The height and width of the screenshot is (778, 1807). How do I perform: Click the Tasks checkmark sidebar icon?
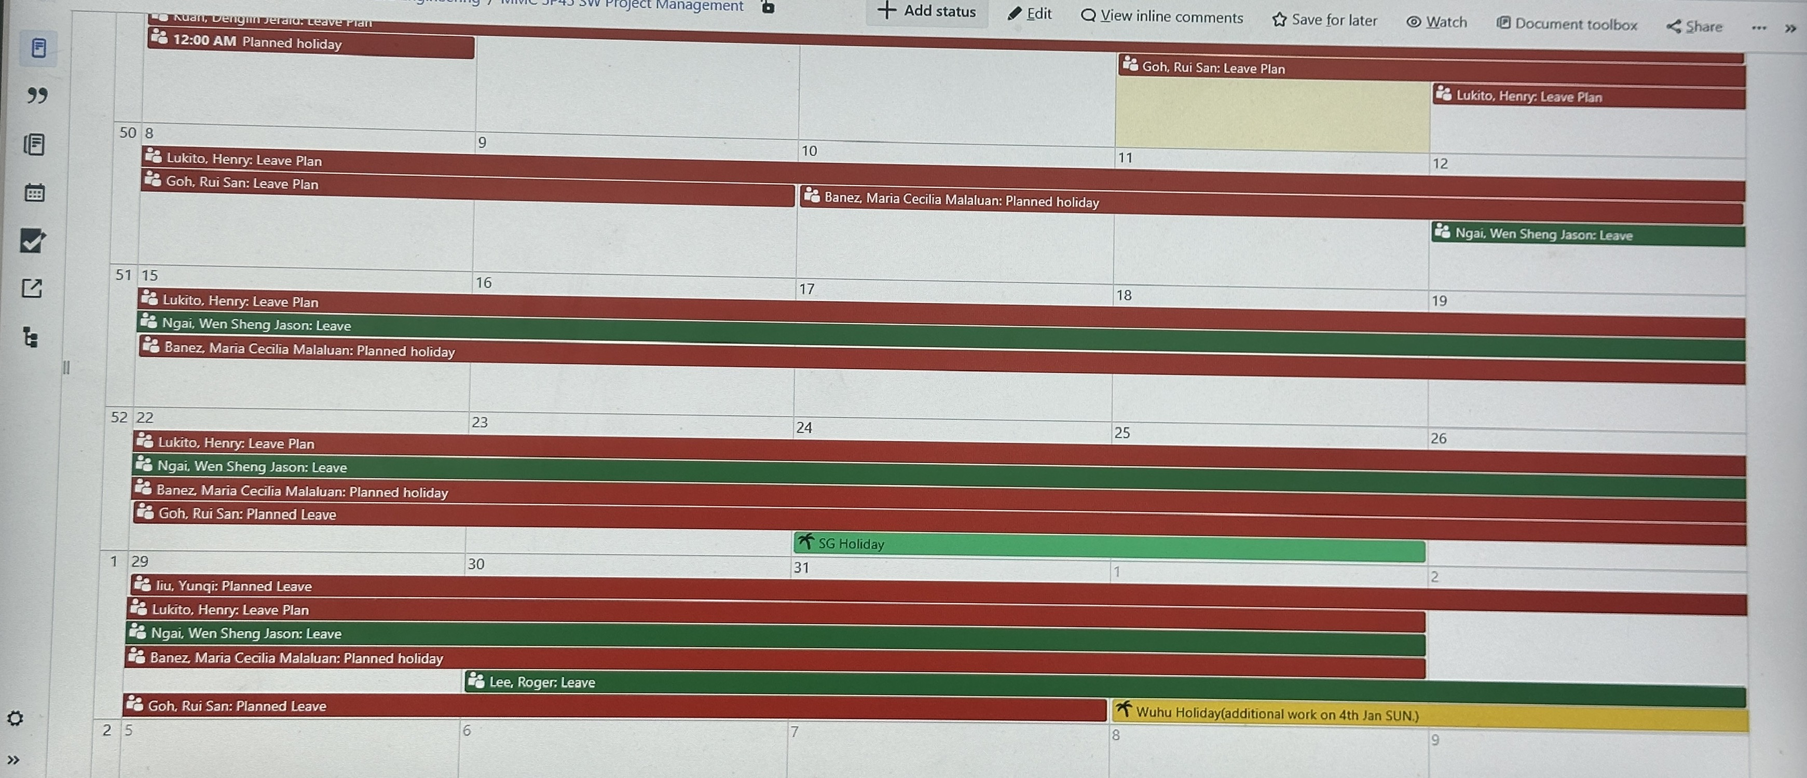pos(33,241)
